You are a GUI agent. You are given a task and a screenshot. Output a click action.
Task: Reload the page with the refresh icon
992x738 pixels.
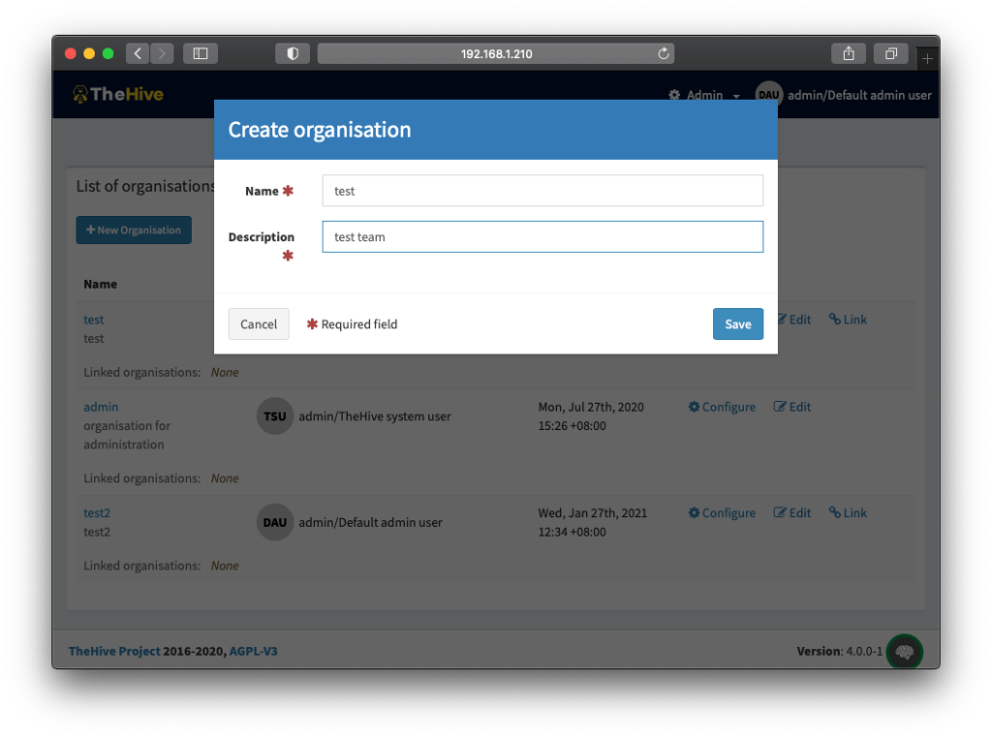664,54
